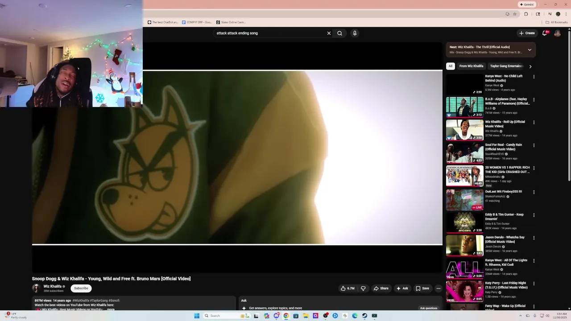571x321 pixels.
Task: Open options for Eddy B & Tim Gunter video
Action: [534, 215]
